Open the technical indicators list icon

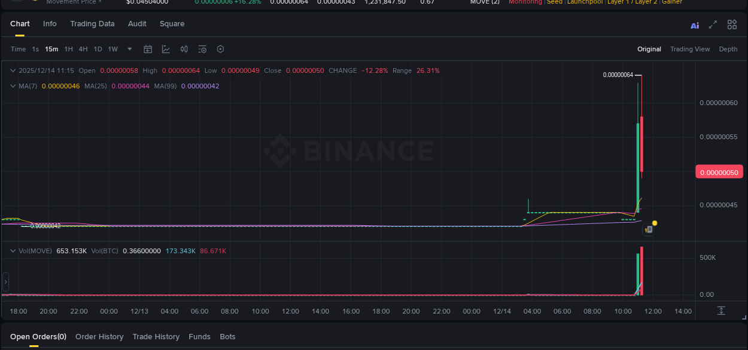tap(202, 49)
